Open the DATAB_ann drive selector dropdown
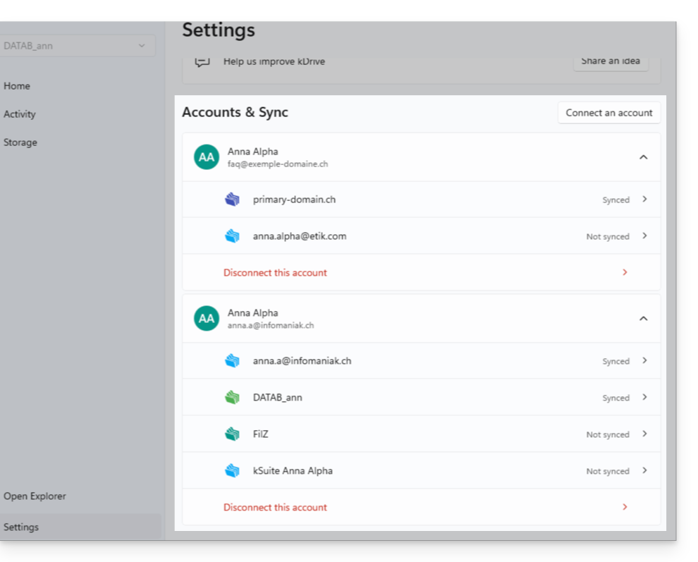Screen dimensions: 698x562 click(x=77, y=45)
